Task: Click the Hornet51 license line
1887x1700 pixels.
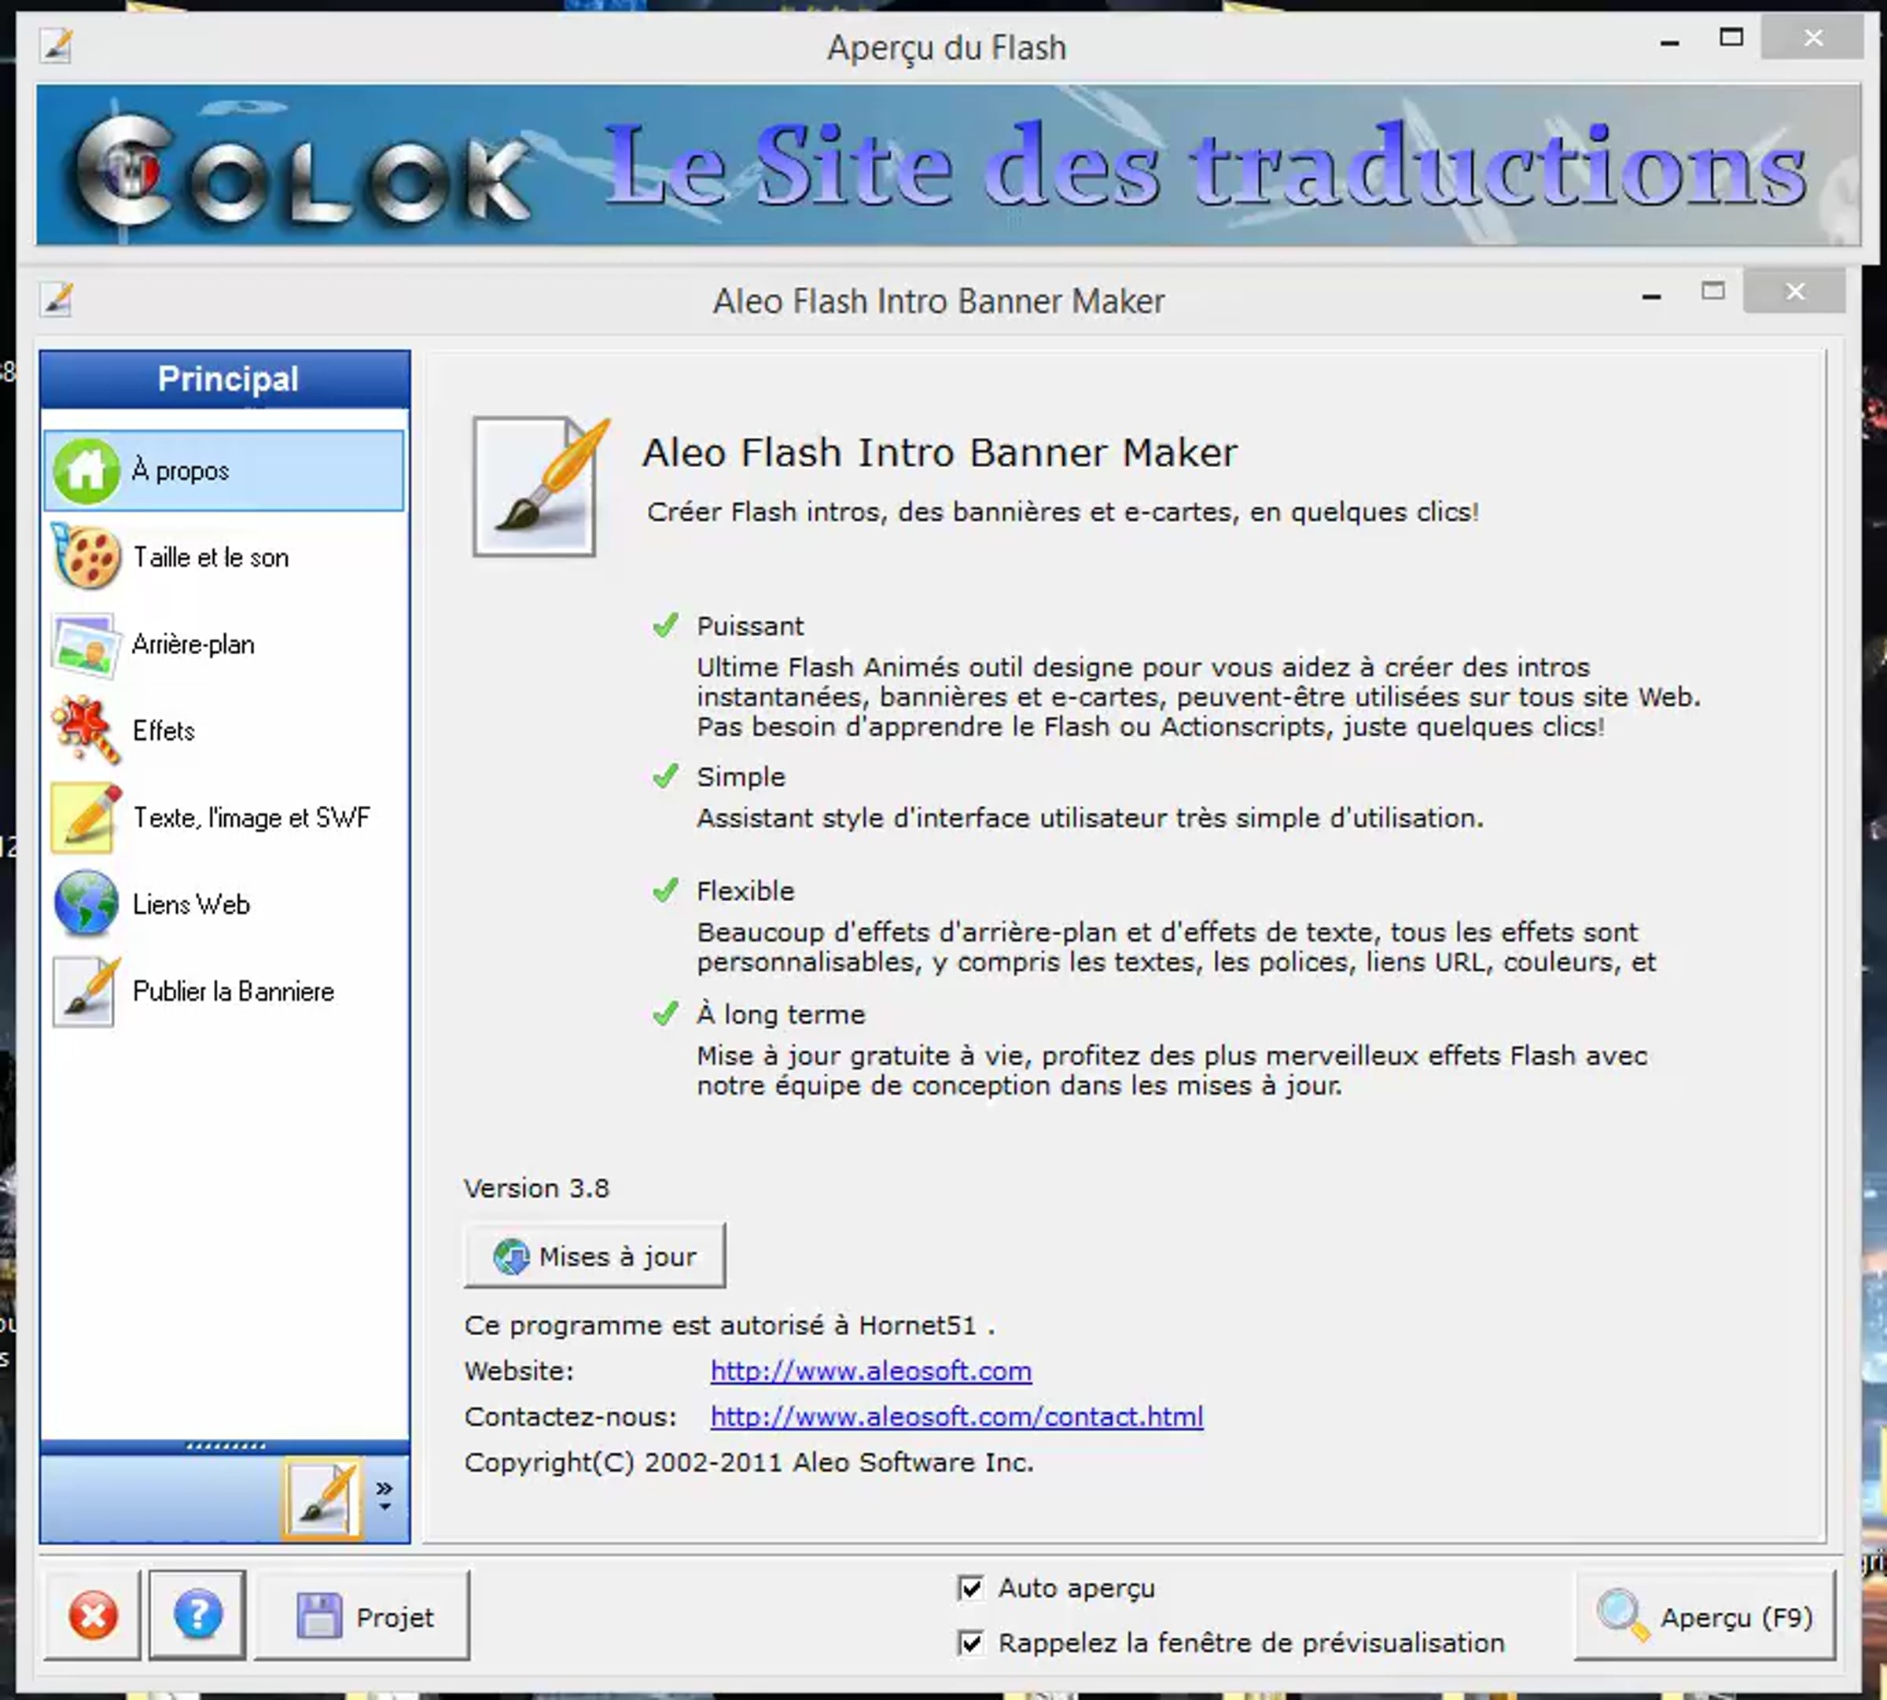Action: 729,1326
